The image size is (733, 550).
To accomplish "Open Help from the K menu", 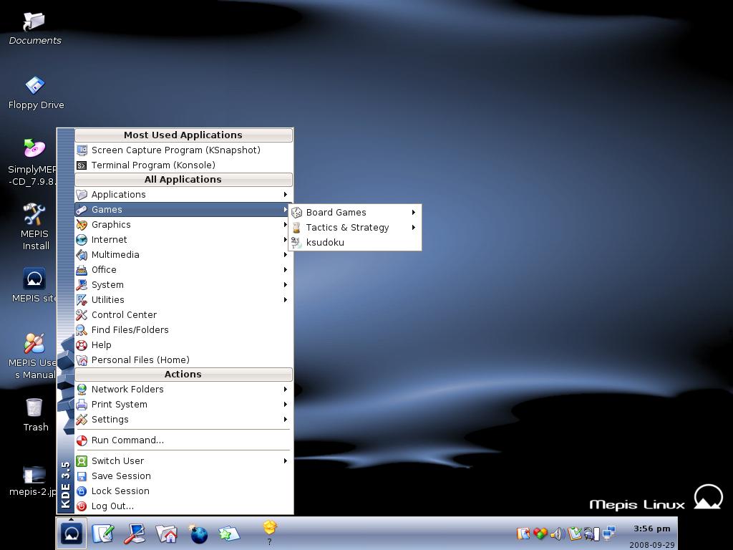I will tap(184, 344).
